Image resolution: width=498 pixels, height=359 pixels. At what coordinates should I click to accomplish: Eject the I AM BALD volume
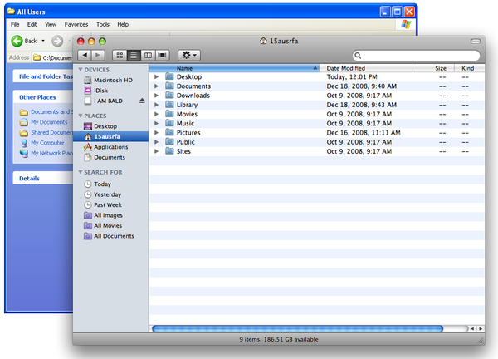142,101
